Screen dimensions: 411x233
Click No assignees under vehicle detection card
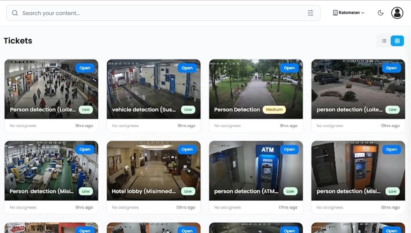coord(125,126)
